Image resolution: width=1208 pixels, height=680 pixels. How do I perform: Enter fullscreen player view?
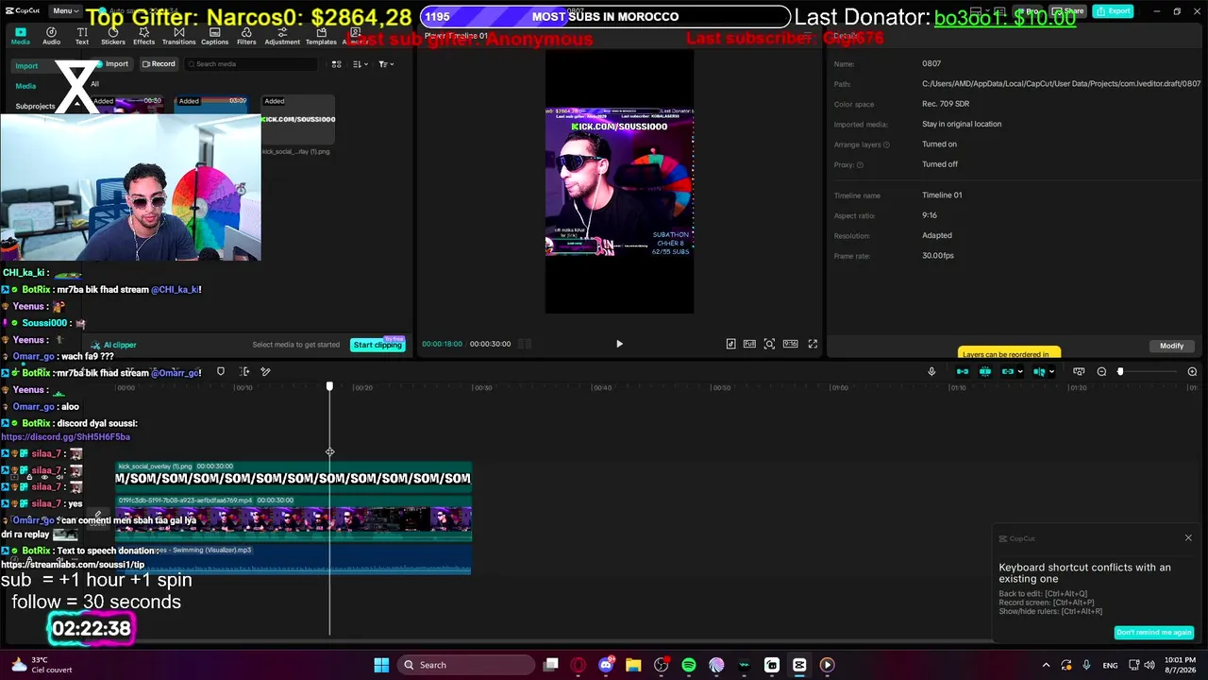tap(813, 344)
